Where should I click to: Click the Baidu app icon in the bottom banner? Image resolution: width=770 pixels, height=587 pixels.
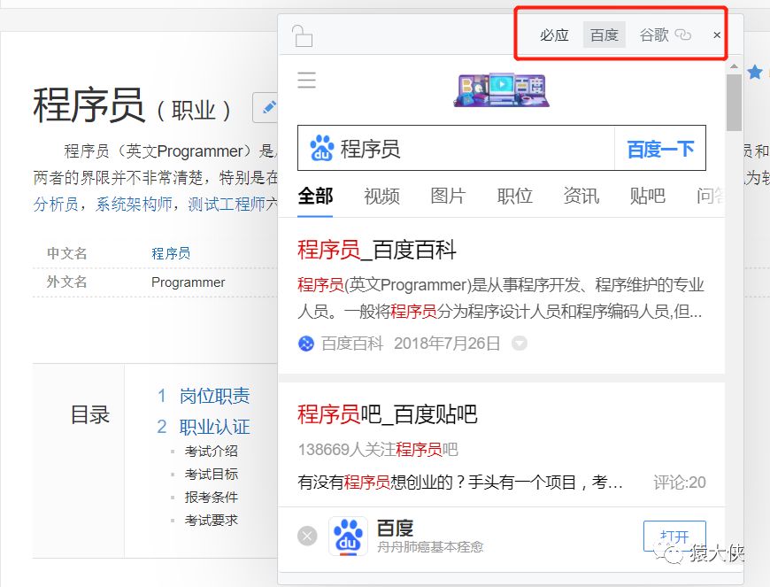(349, 536)
